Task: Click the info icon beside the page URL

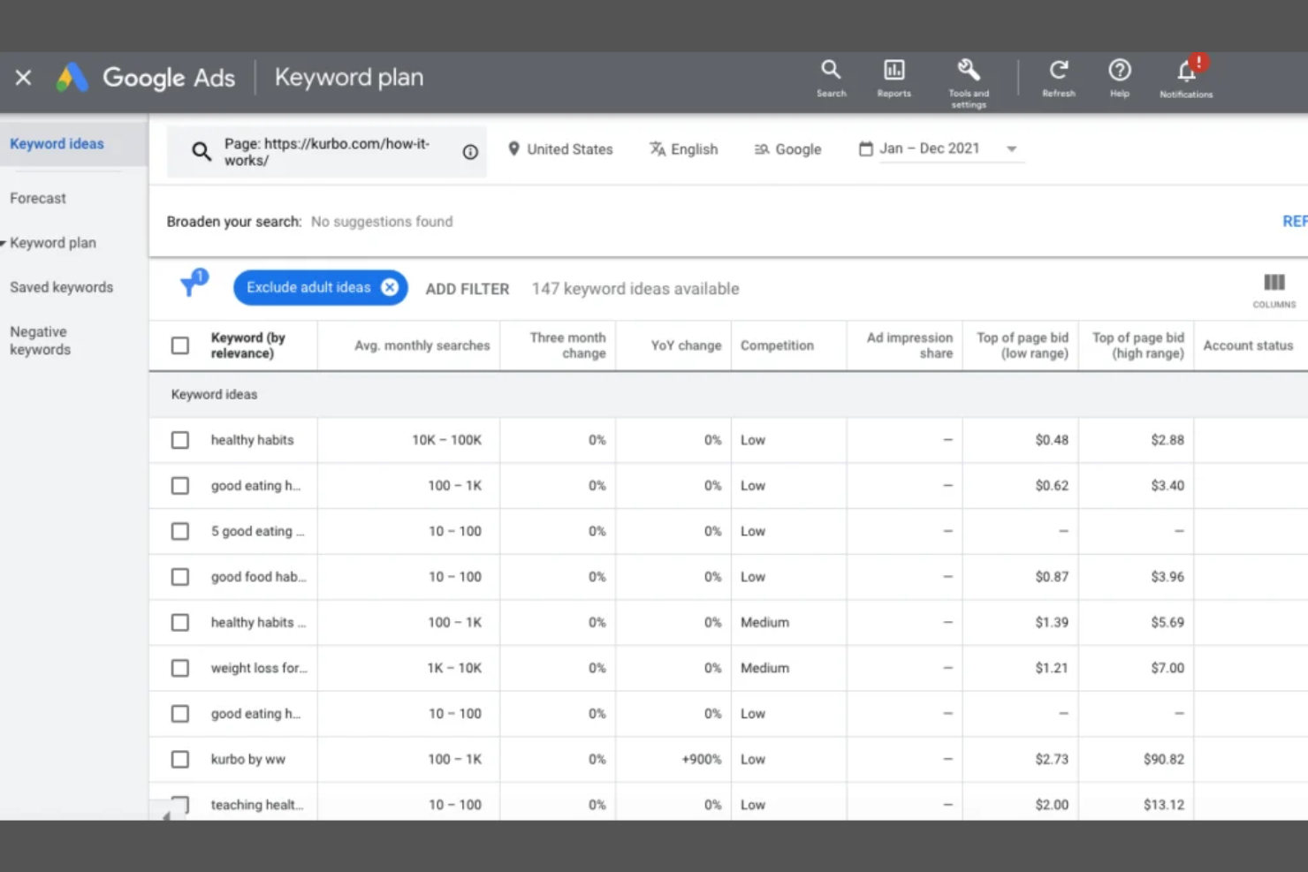Action: pyautogui.click(x=469, y=151)
